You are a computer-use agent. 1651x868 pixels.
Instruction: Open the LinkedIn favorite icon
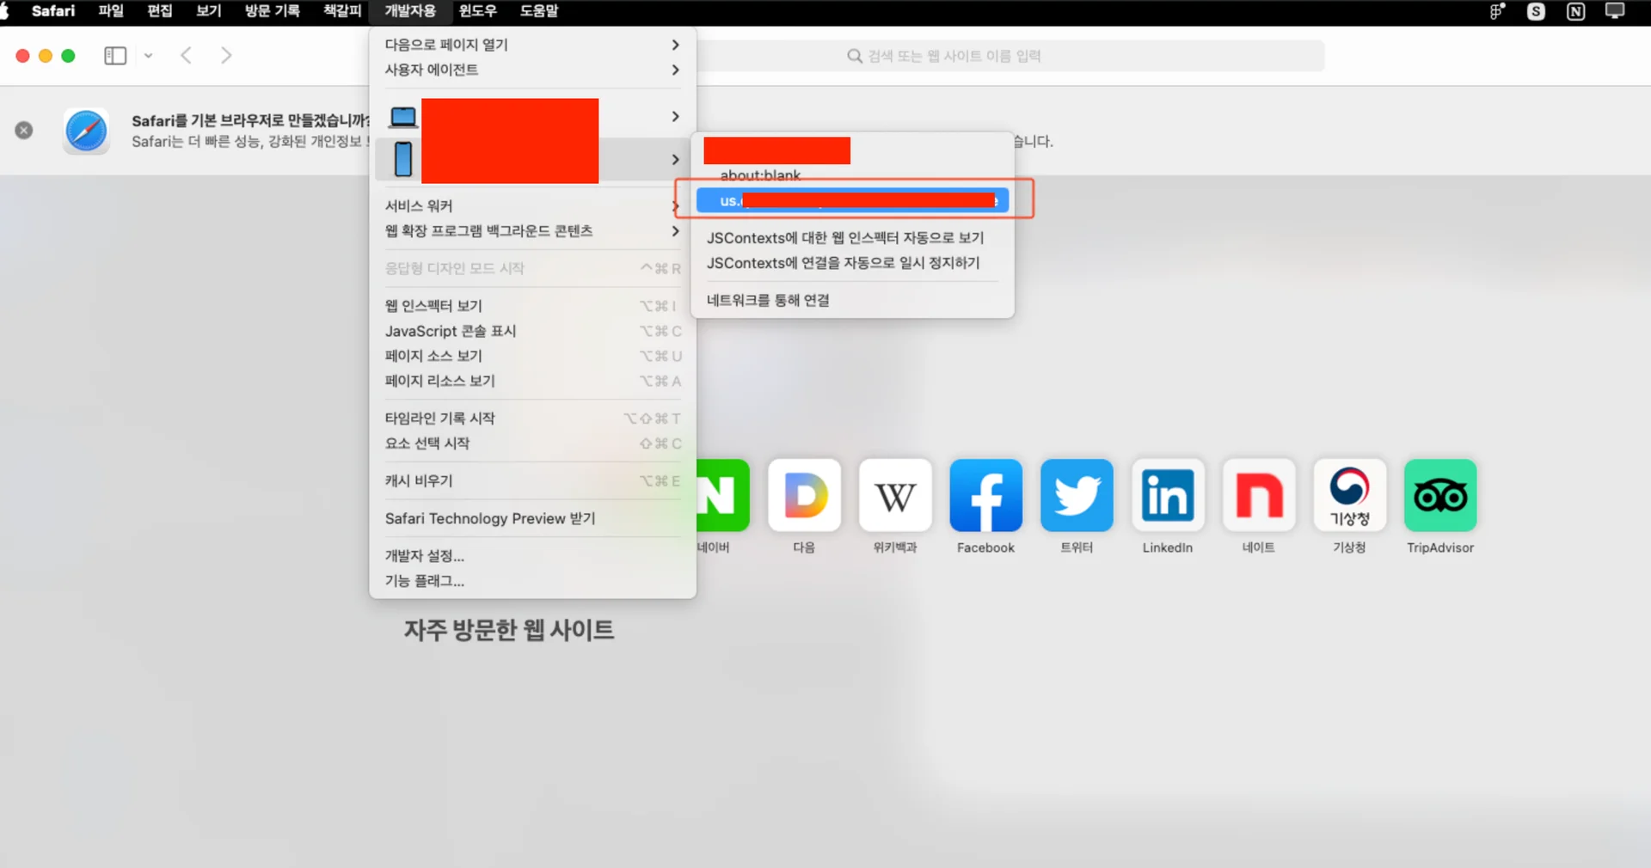pyautogui.click(x=1168, y=495)
